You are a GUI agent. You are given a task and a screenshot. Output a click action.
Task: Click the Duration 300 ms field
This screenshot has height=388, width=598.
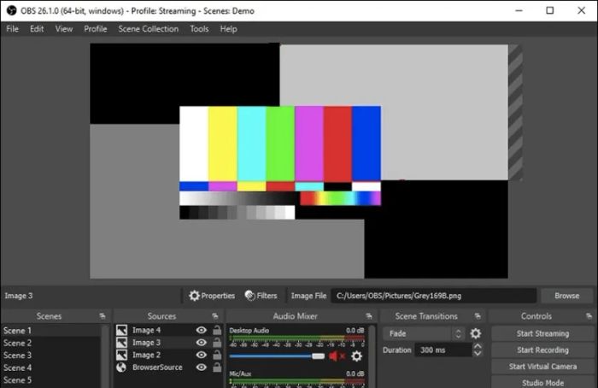click(x=443, y=350)
